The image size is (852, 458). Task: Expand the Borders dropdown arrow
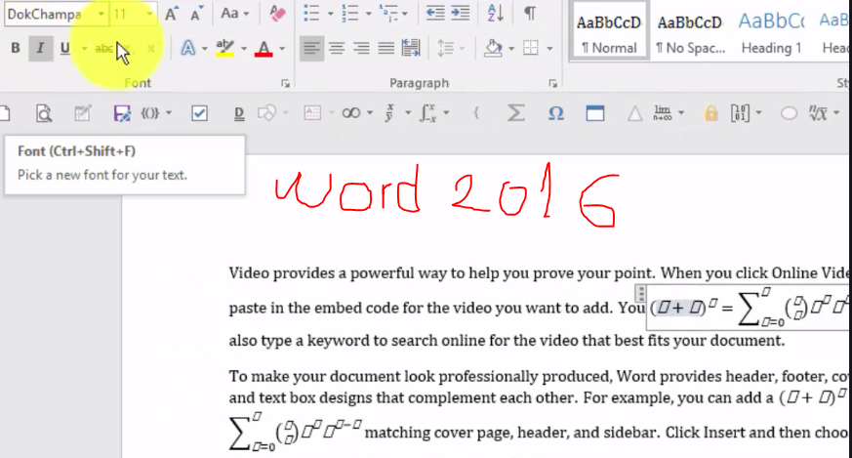pos(549,49)
